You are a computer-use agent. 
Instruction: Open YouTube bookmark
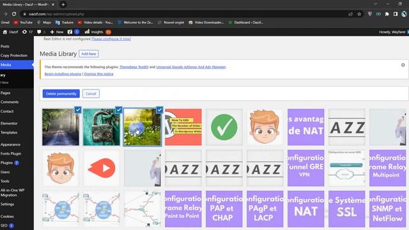(x=23, y=22)
